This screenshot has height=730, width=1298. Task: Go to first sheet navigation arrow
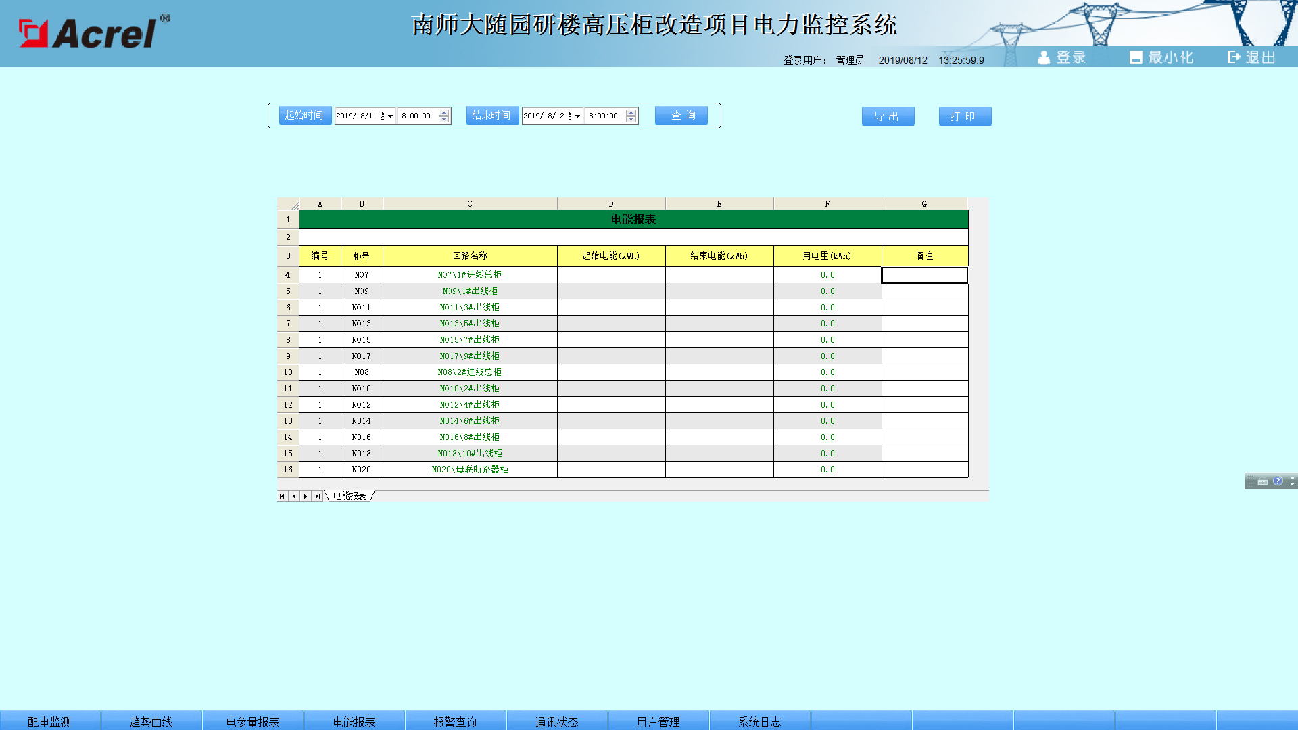click(282, 496)
